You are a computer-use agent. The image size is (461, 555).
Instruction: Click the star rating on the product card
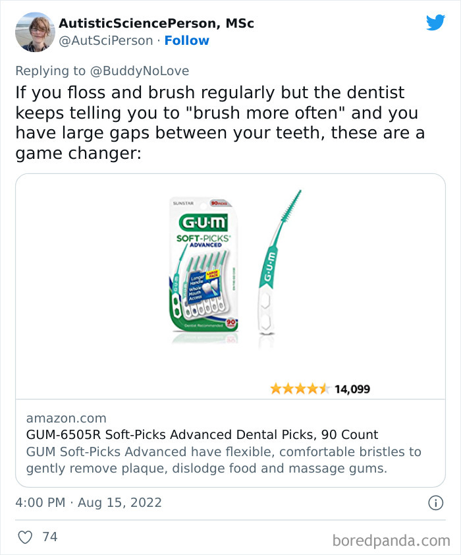coord(299,389)
